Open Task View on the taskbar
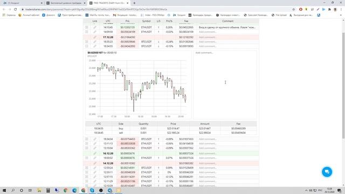This screenshot has width=345, height=194. [x=30, y=190]
